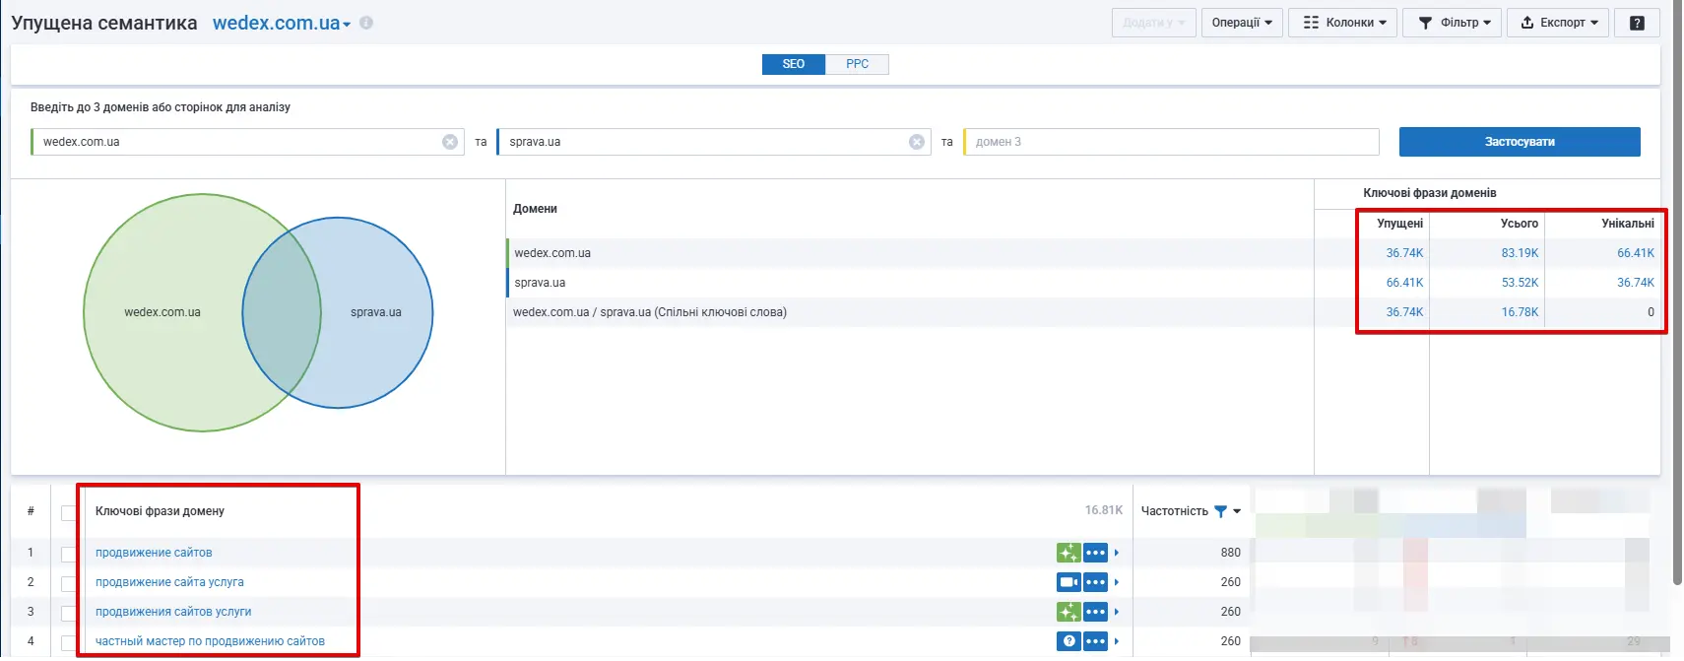Screen dimensions: 1684x661
Task: Open the Експорт dropdown menu
Action: [x=1559, y=23]
